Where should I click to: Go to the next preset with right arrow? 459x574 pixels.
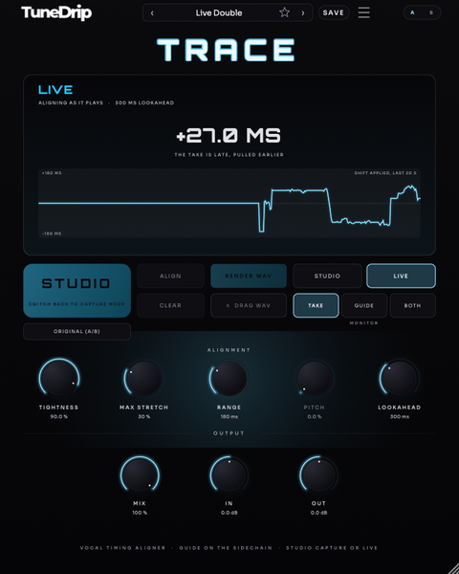(x=303, y=13)
